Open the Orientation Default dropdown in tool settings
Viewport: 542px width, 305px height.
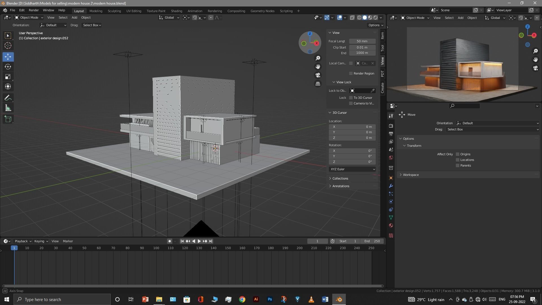pyautogui.click(x=53, y=25)
